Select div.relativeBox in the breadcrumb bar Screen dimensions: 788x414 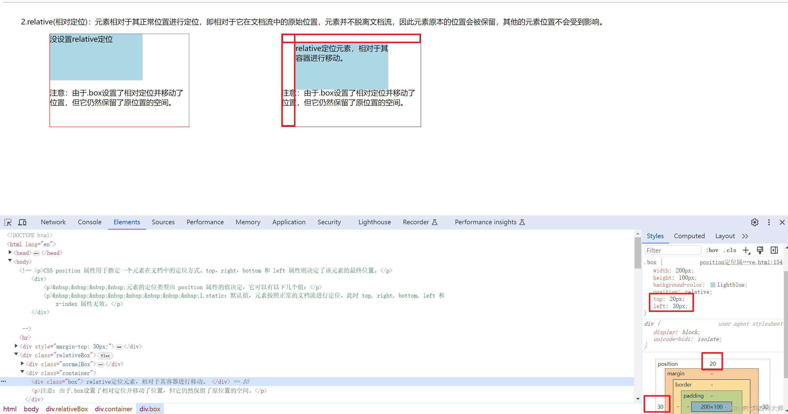(x=67, y=409)
